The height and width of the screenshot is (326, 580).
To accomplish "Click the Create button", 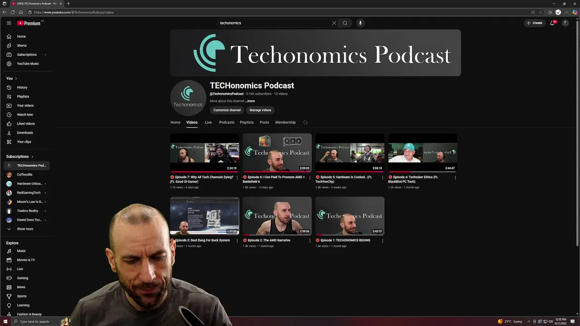I will 534,23.
